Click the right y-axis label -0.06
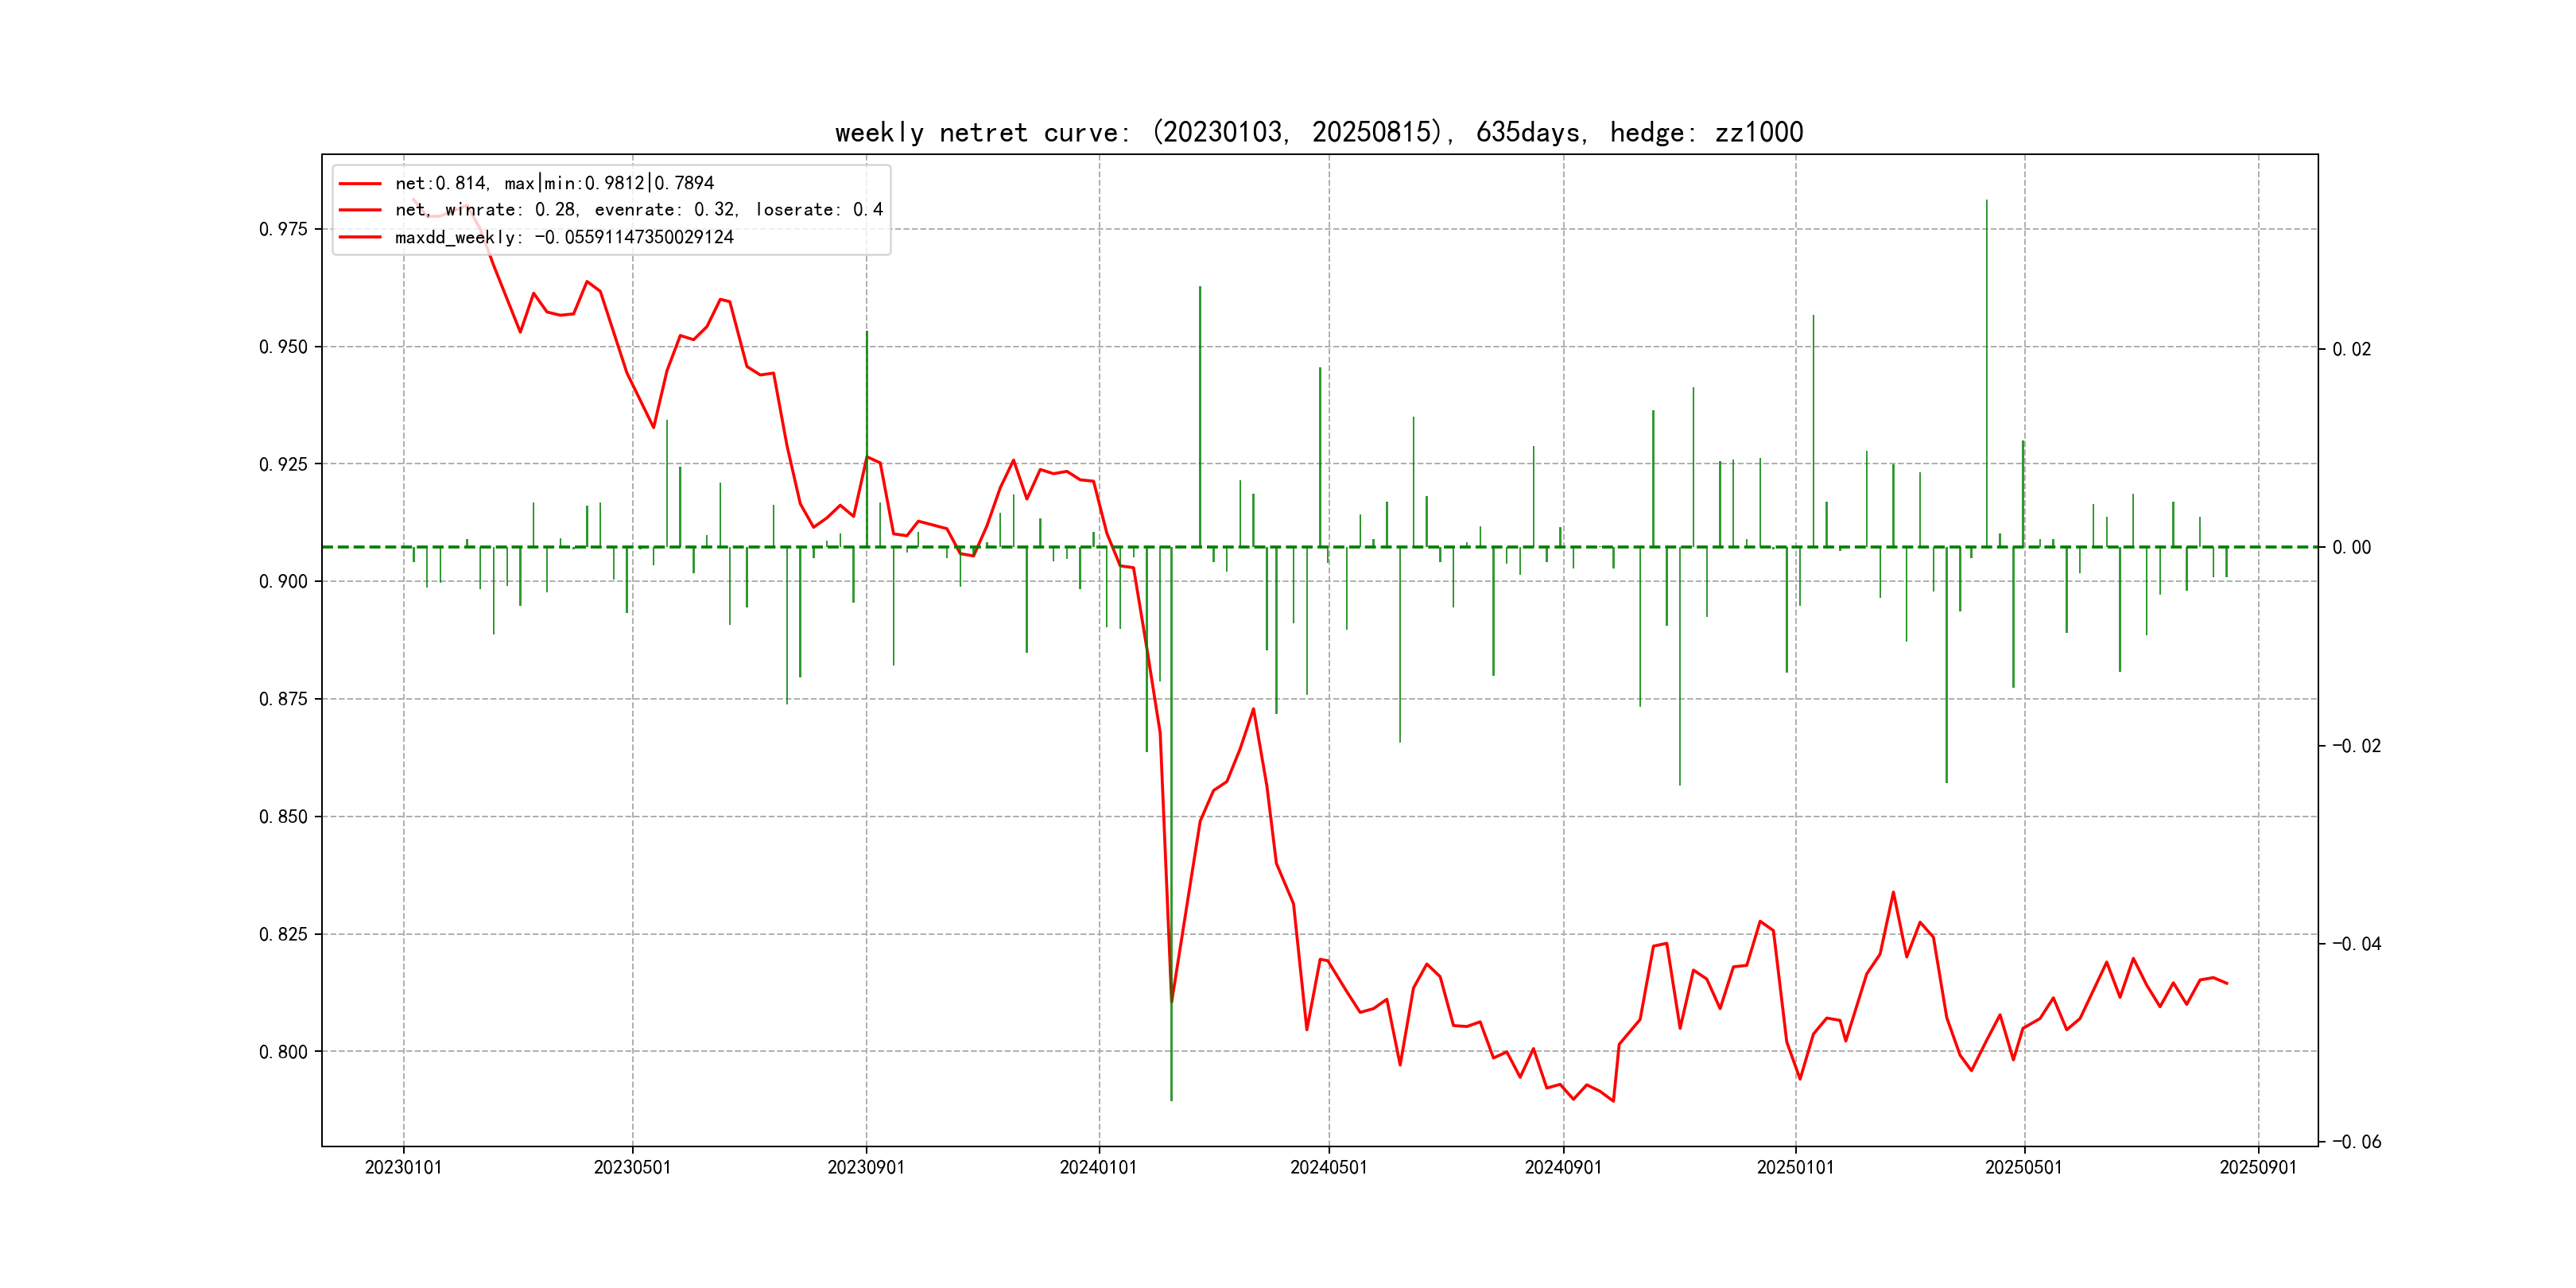The width and height of the screenshot is (2576, 1288). click(x=2356, y=1142)
